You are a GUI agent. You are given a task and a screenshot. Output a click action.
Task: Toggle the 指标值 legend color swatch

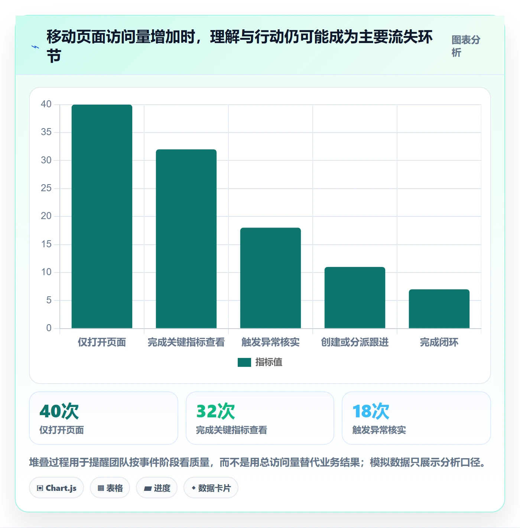point(244,362)
